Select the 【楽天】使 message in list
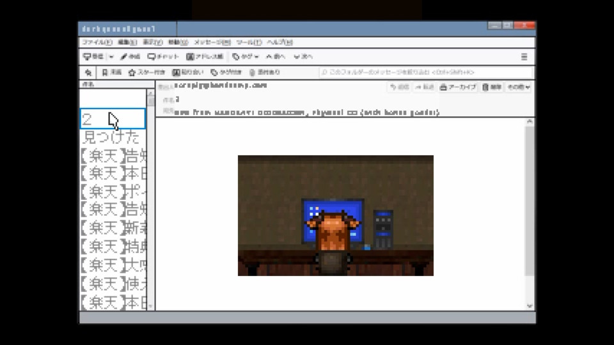Viewport: 614px width, 345px height. pos(113,284)
